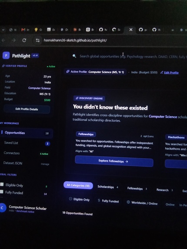This screenshot has width=187, height=249.
Task: Select the Fellowships category filter below cards
Action: pyautogui.click(x=137, y=189)
